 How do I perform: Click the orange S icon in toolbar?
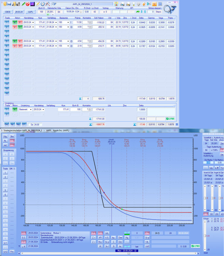(x=154, y=4)
